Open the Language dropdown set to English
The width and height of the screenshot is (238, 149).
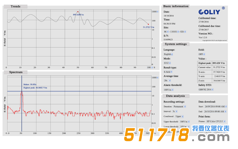168,54
